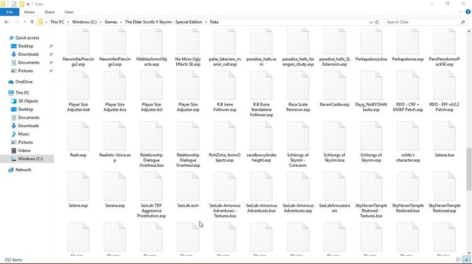Viewport: 472px width, 264px height.
Task: Select 'Windows (C:)' in address breadcrumb
Action: click(x=84, y=22)
